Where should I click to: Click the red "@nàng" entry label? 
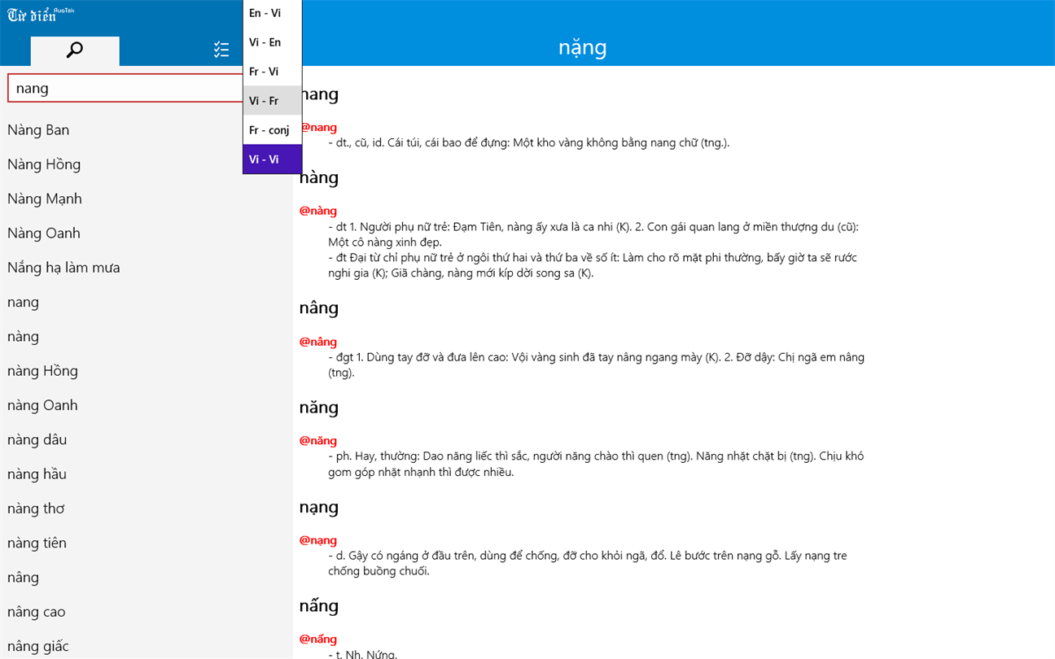[318, 211]
